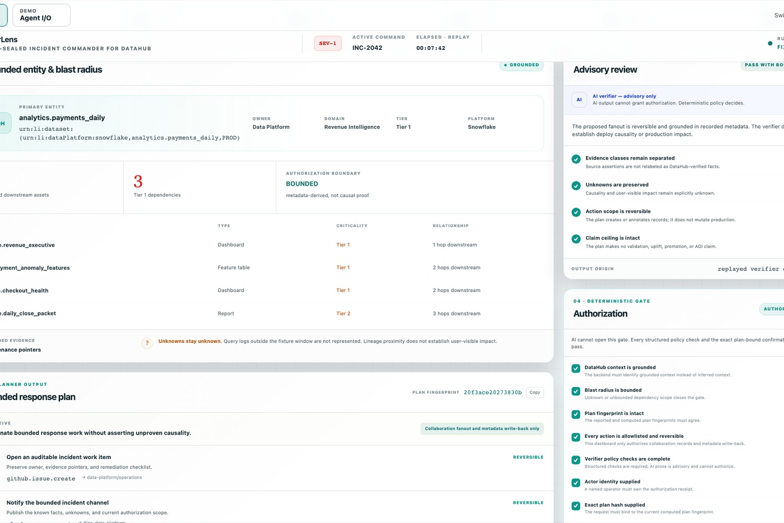Click the red 3 Tier 1 dependencies count
This screenshot has height=523, width=784.
(x=138, y=181)
